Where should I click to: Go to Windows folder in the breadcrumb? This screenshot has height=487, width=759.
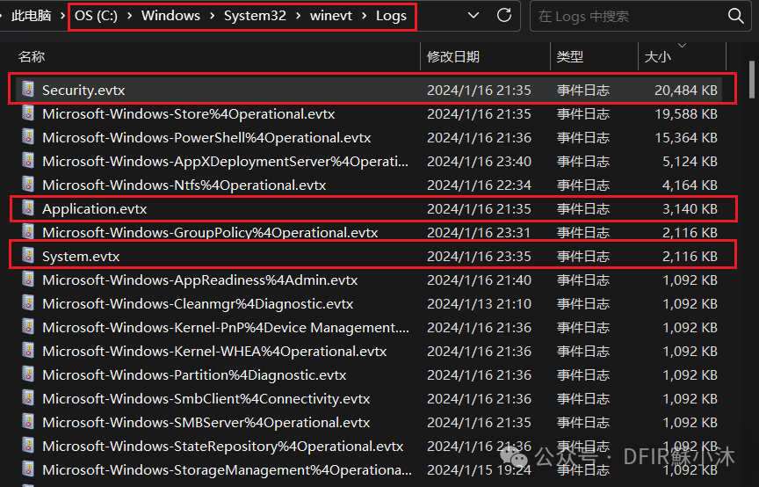coord(170,16)
